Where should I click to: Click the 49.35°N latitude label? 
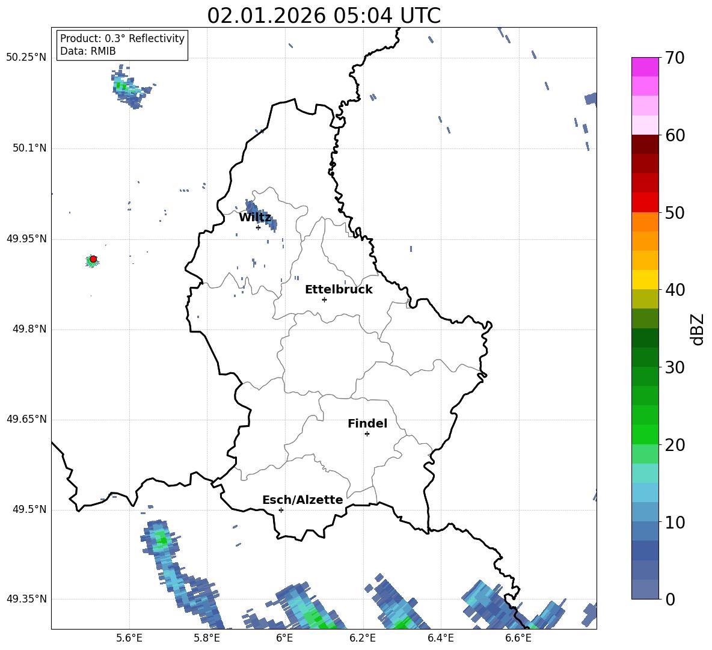click(x=26, y=599)
